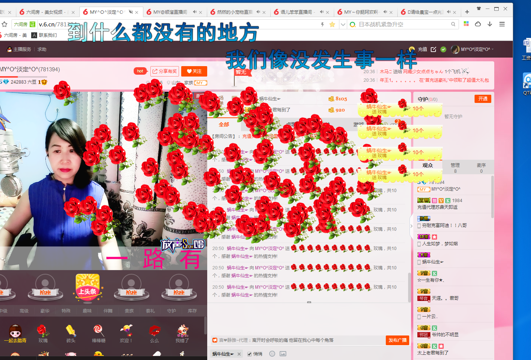Click the 分享有奖 share button
This screenshot has height=360, width=531.
click(165, 71)
